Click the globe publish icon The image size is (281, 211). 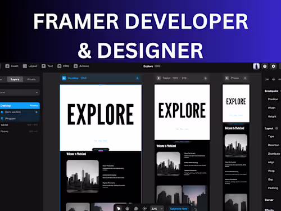point(265,66)
